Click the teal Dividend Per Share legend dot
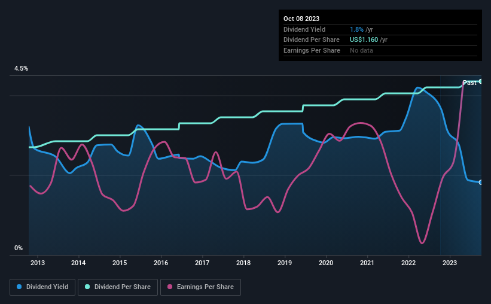491x304 pixels. [87, 287]
